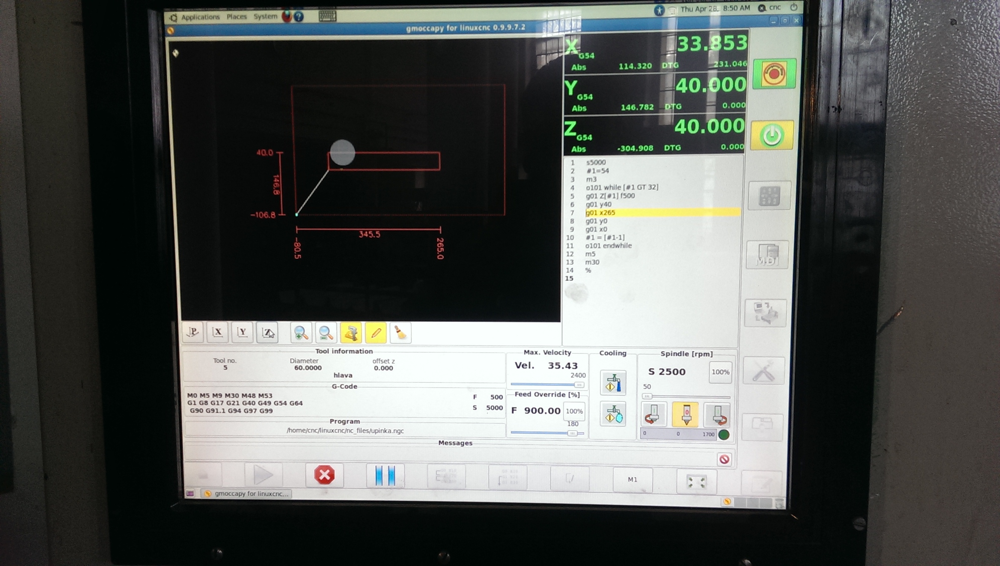Toggle the machine power button
The width and height of the screenshot is (1000, 566).
(772, 136)
